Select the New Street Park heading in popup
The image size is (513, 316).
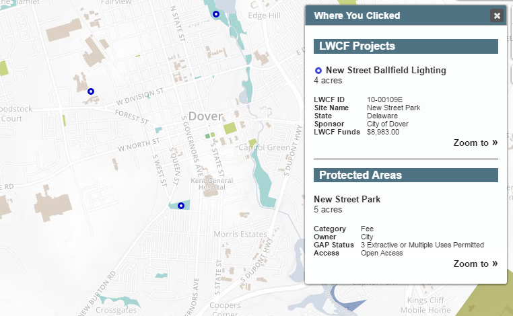click(x=347, y=199)
